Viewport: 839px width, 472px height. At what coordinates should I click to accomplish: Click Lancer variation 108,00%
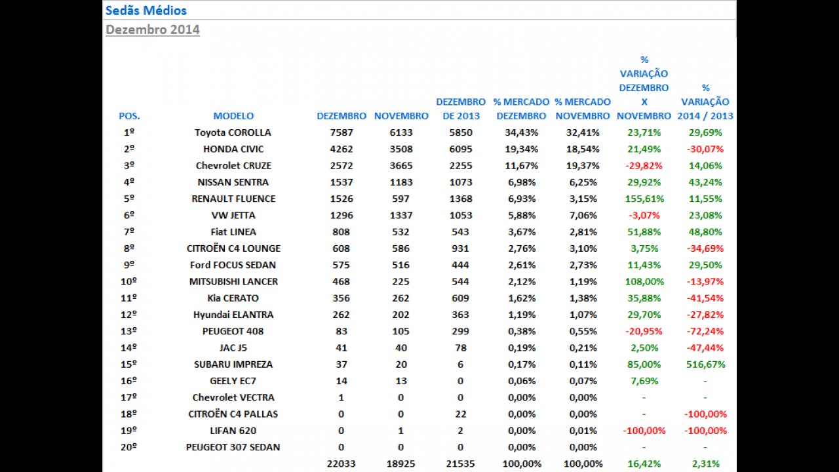[644, 281]
